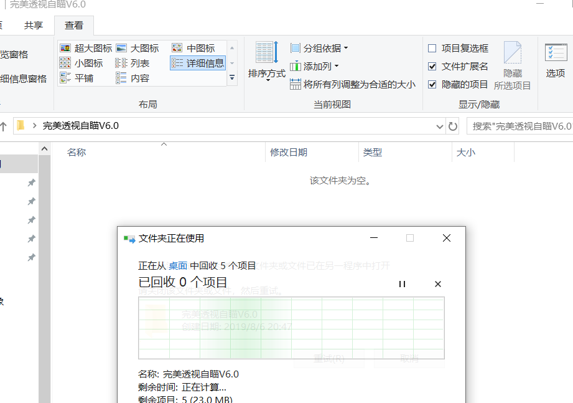Switch to 大图标 large icons layout

pos(137,49)
